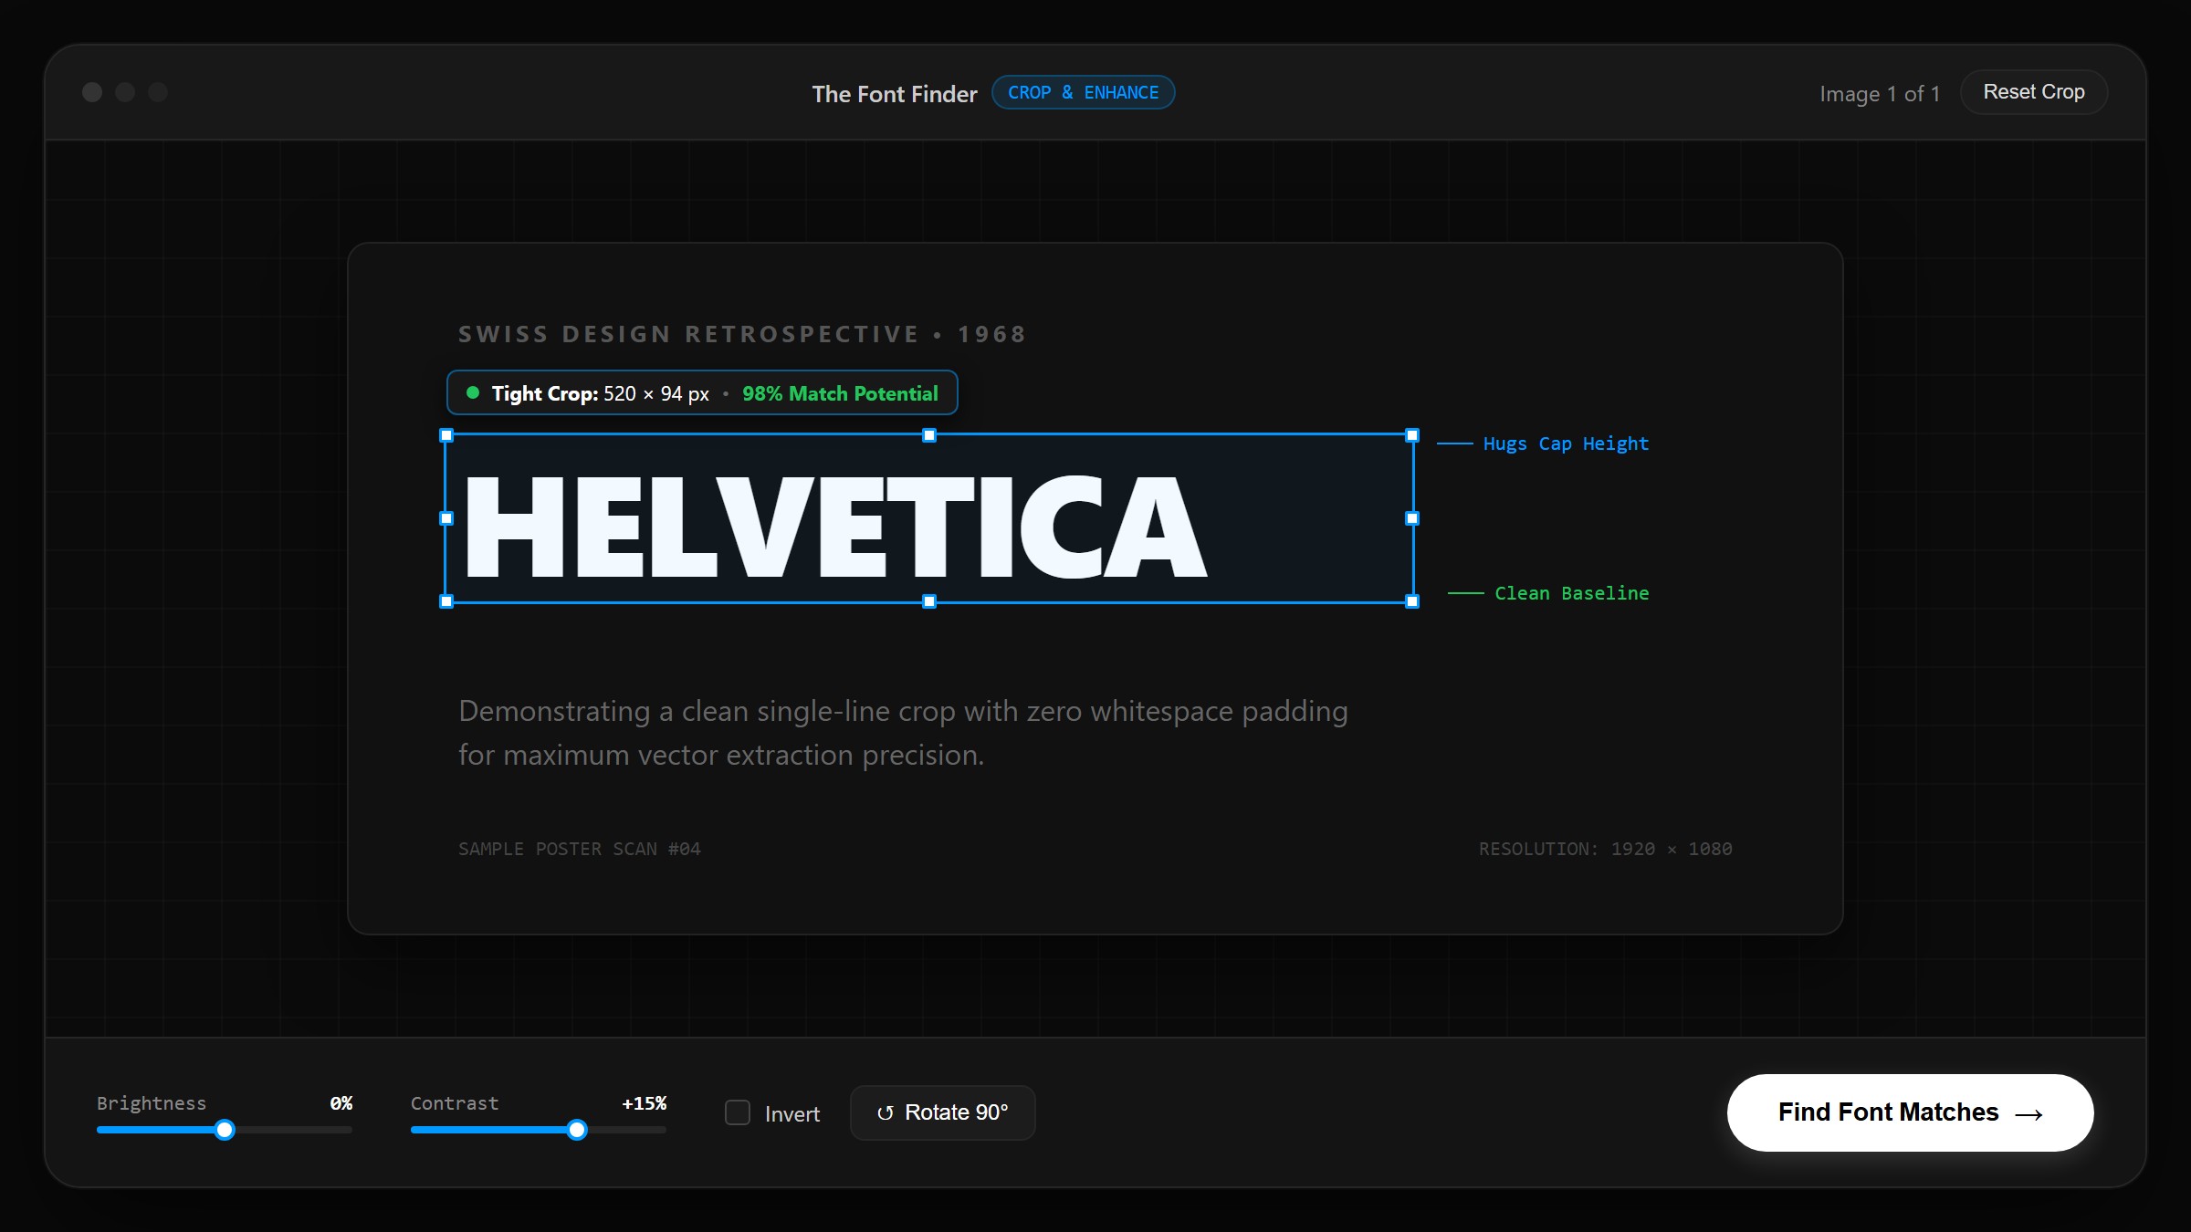Click the middle-right crop handle

1412,518
